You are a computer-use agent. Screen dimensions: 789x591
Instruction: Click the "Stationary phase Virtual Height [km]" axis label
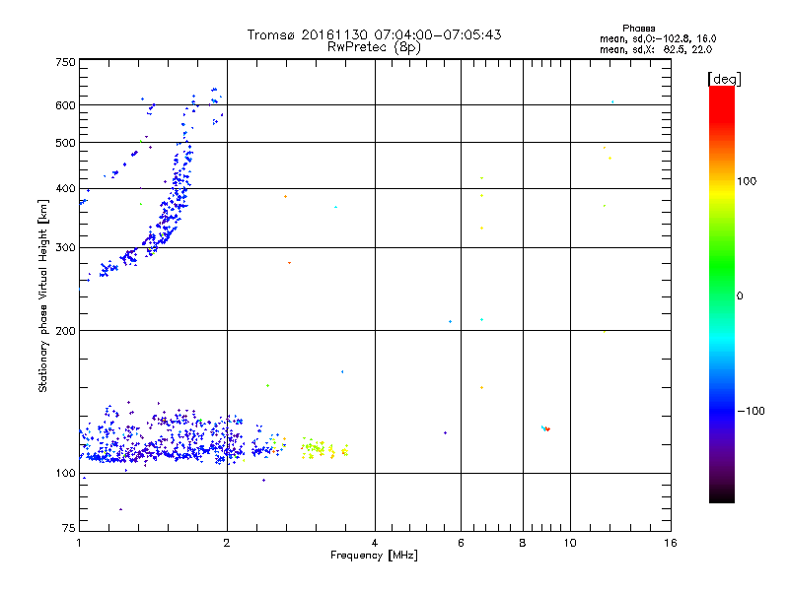(x=43, y=296)
